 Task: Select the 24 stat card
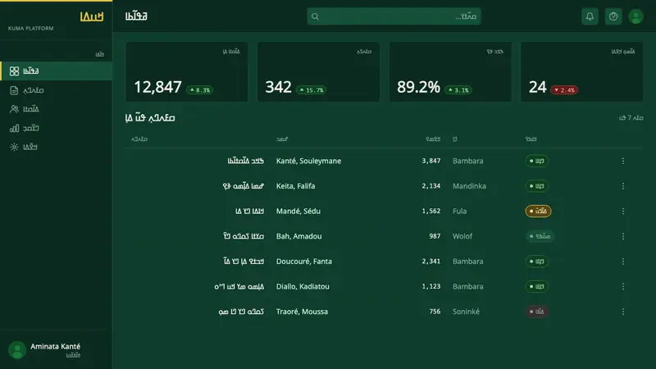(581, 71)
